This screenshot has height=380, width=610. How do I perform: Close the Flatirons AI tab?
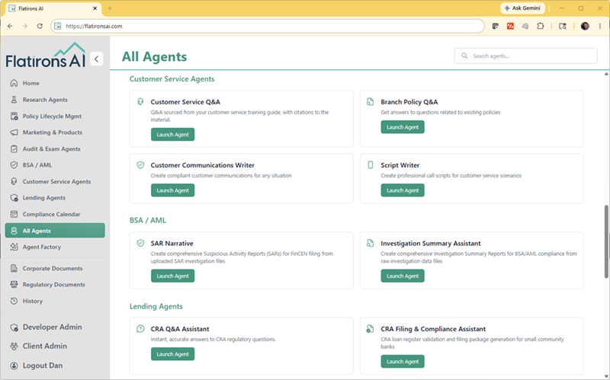click(95, 8)
